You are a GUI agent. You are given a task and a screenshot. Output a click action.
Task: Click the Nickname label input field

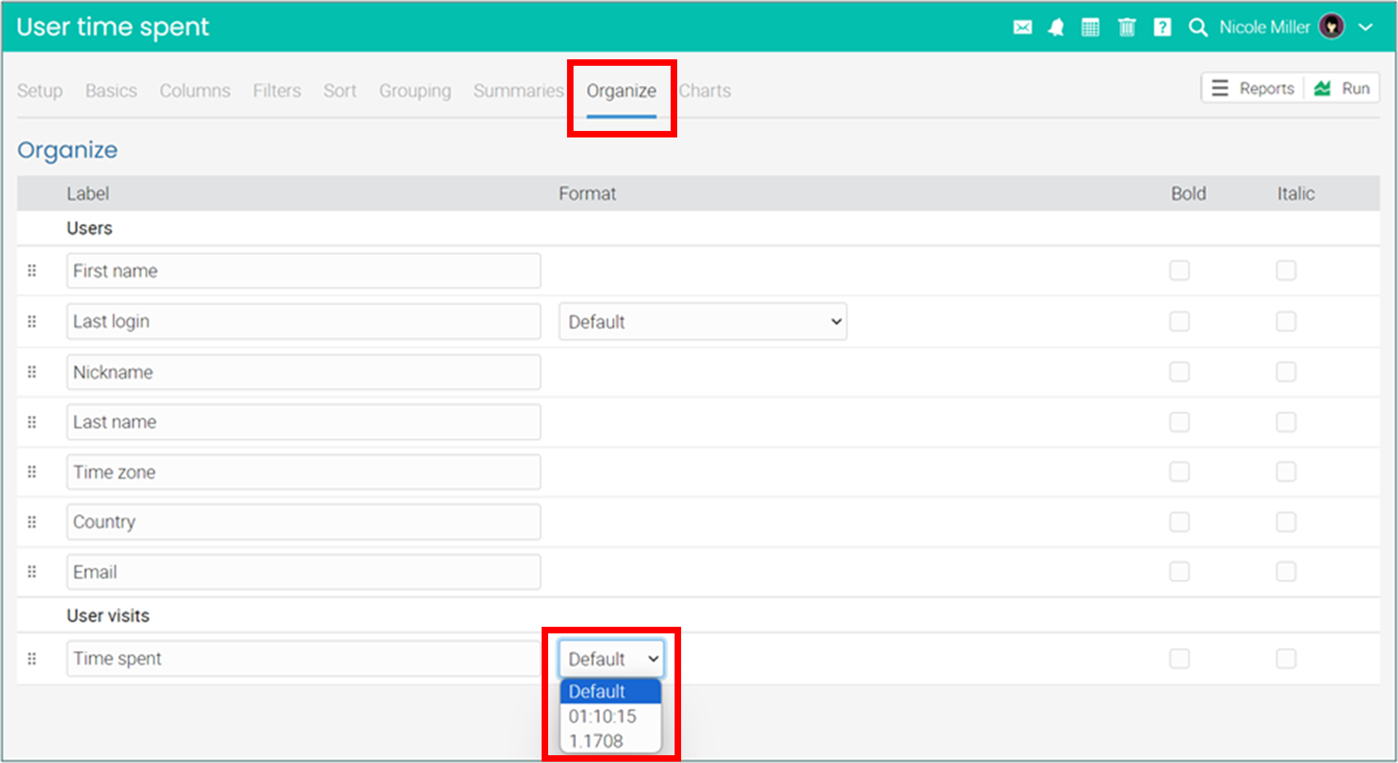click(x=303, y=372)
